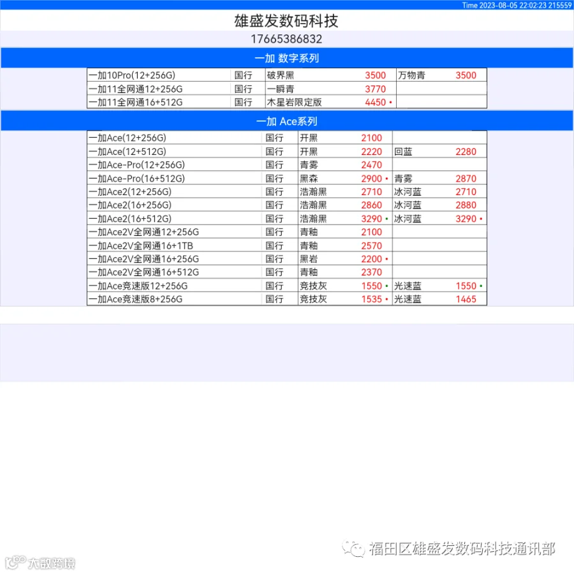Screen dimensions: 574x574
Task: Select the 一加Ace2V全网通16+1TB row name
Action: (x=140, y=246)
